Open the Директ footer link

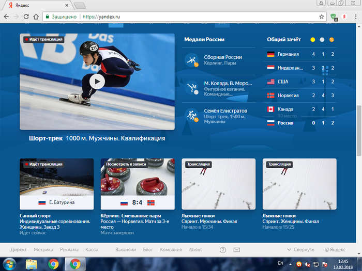[x=19, y=249]
